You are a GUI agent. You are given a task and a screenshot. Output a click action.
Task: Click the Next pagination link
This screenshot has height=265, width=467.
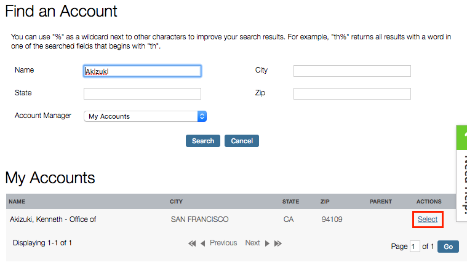[x=252, y=243]
